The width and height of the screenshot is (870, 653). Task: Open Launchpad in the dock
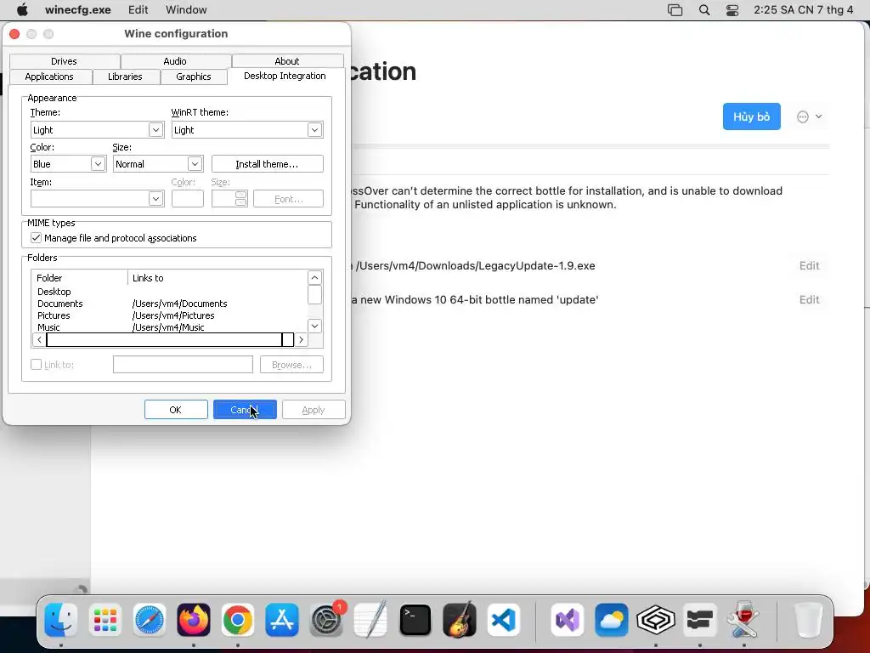pyautogui.click(x=105, y=620)
